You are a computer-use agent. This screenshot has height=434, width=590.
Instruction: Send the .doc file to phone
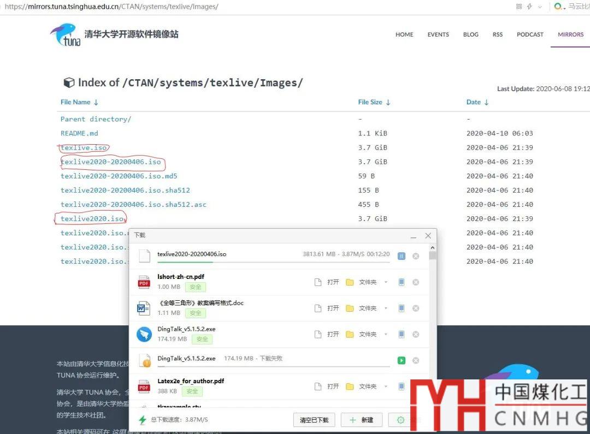click(x=402, y=308)
